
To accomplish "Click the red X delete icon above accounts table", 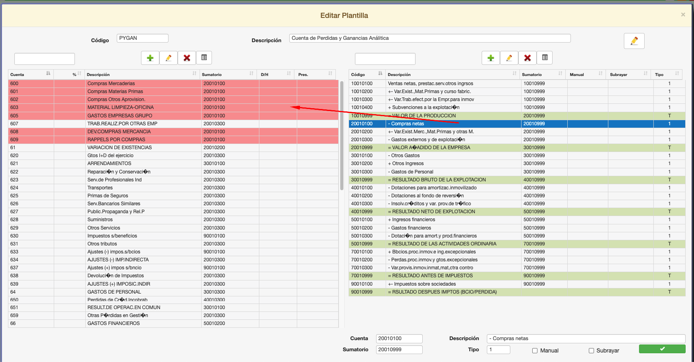I will coord(187,58).
